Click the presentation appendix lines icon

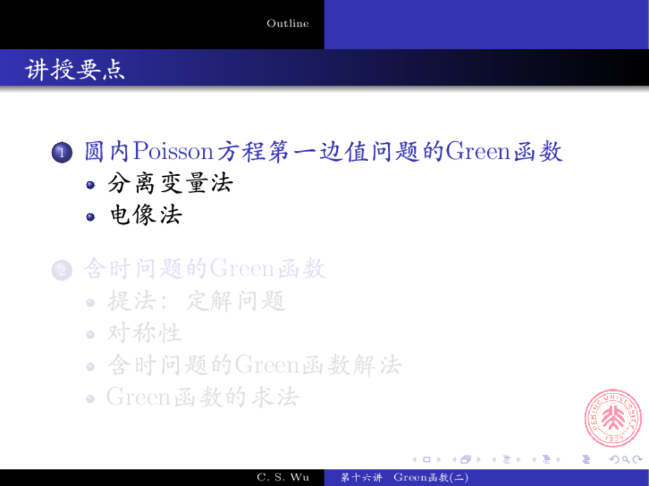585,459
